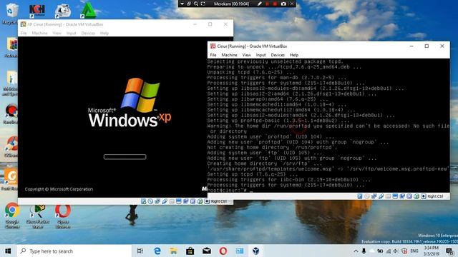Click keyboard capture icon in Cinur status bar
Viewport: 458px width, 257px height.
coord(424,196)
